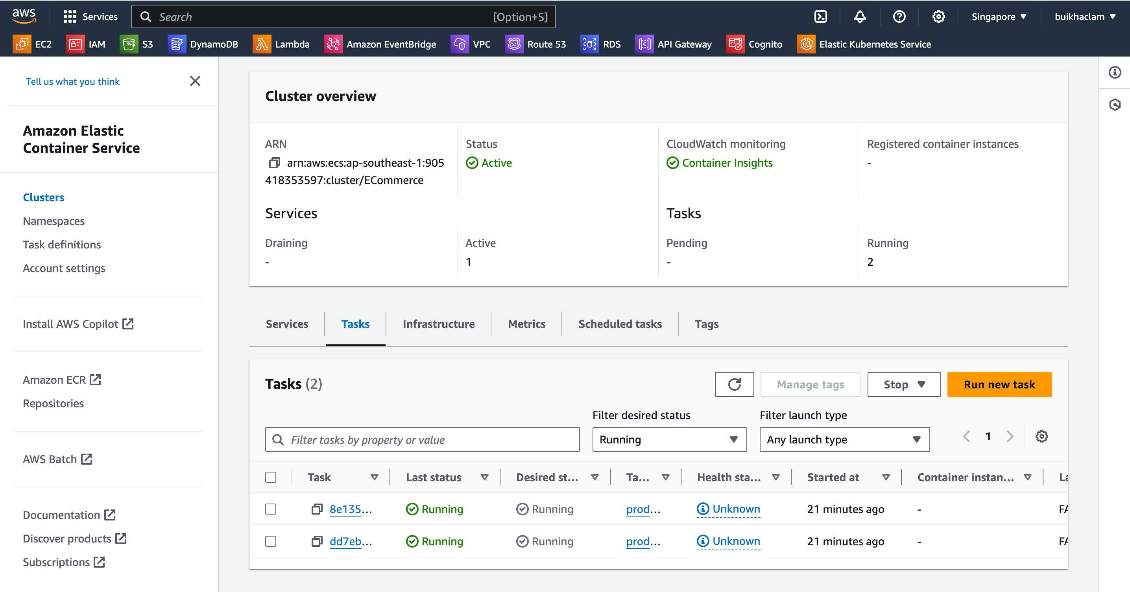
Task: Switch to the Scheduled tasks tab
Action: (620, 324)
